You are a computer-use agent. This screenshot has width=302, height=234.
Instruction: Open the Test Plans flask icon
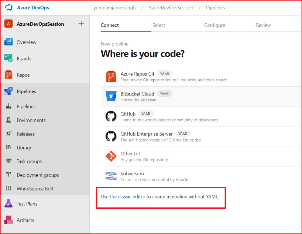[x=9, y=204]
